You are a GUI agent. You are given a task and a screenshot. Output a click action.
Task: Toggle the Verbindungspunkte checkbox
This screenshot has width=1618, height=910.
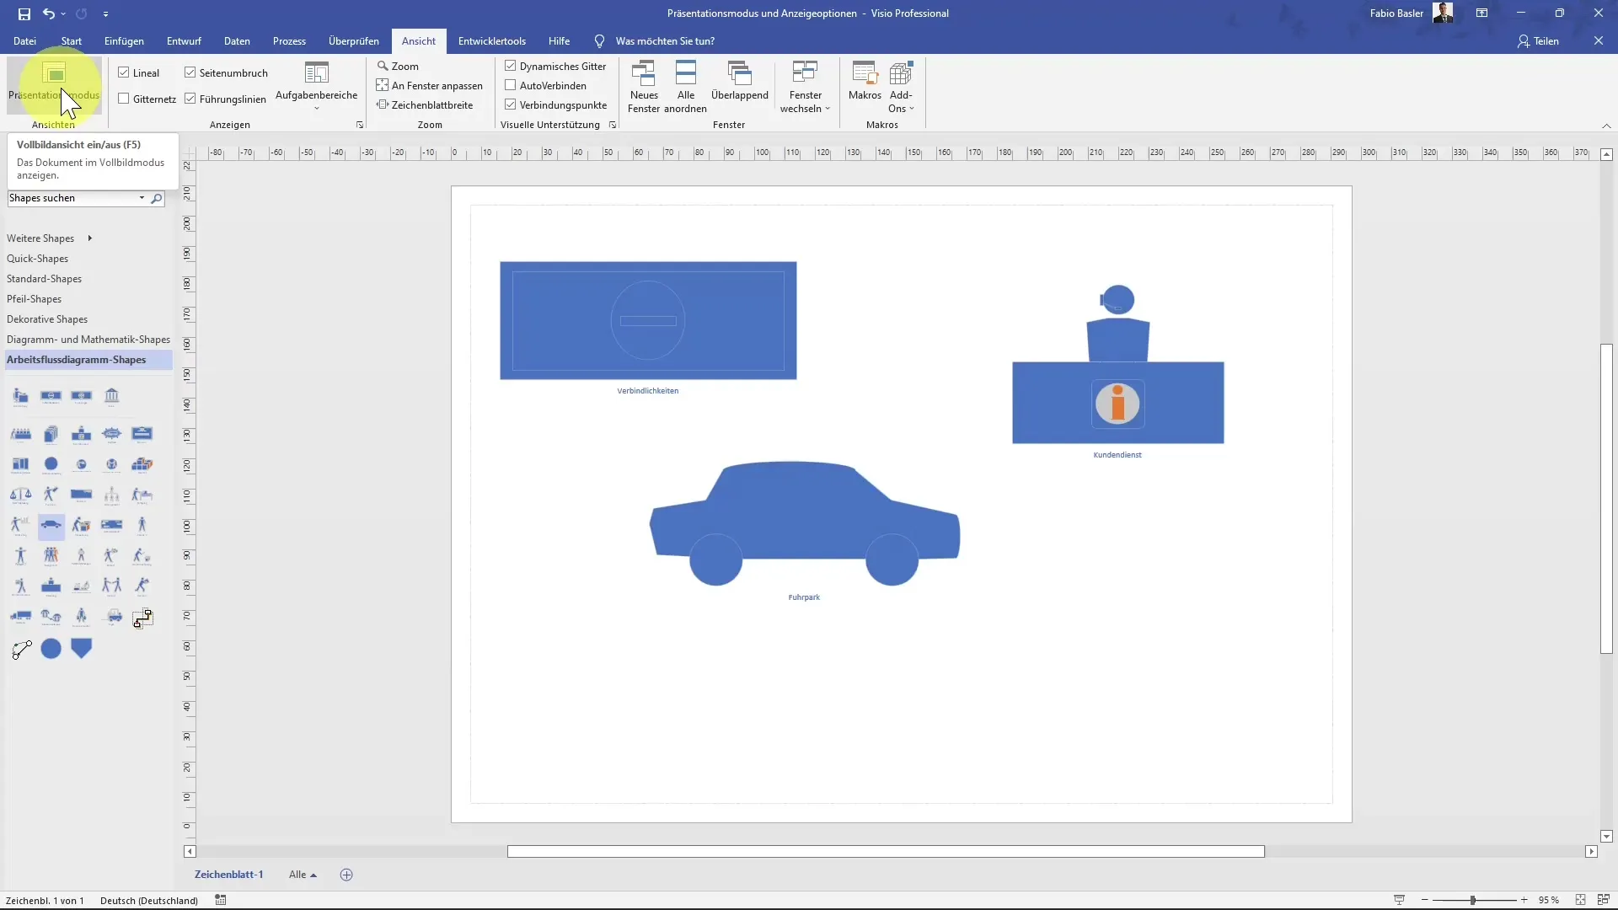point(511,104)
